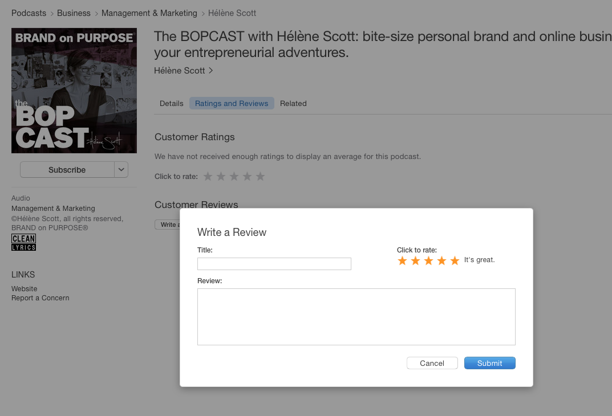Focus the review Title field
Screen dimensions: 612x416
coord(274,264)
